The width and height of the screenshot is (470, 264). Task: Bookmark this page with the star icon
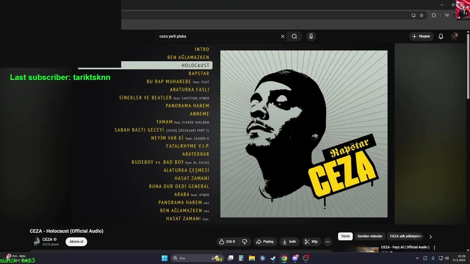tap(422, 15)
